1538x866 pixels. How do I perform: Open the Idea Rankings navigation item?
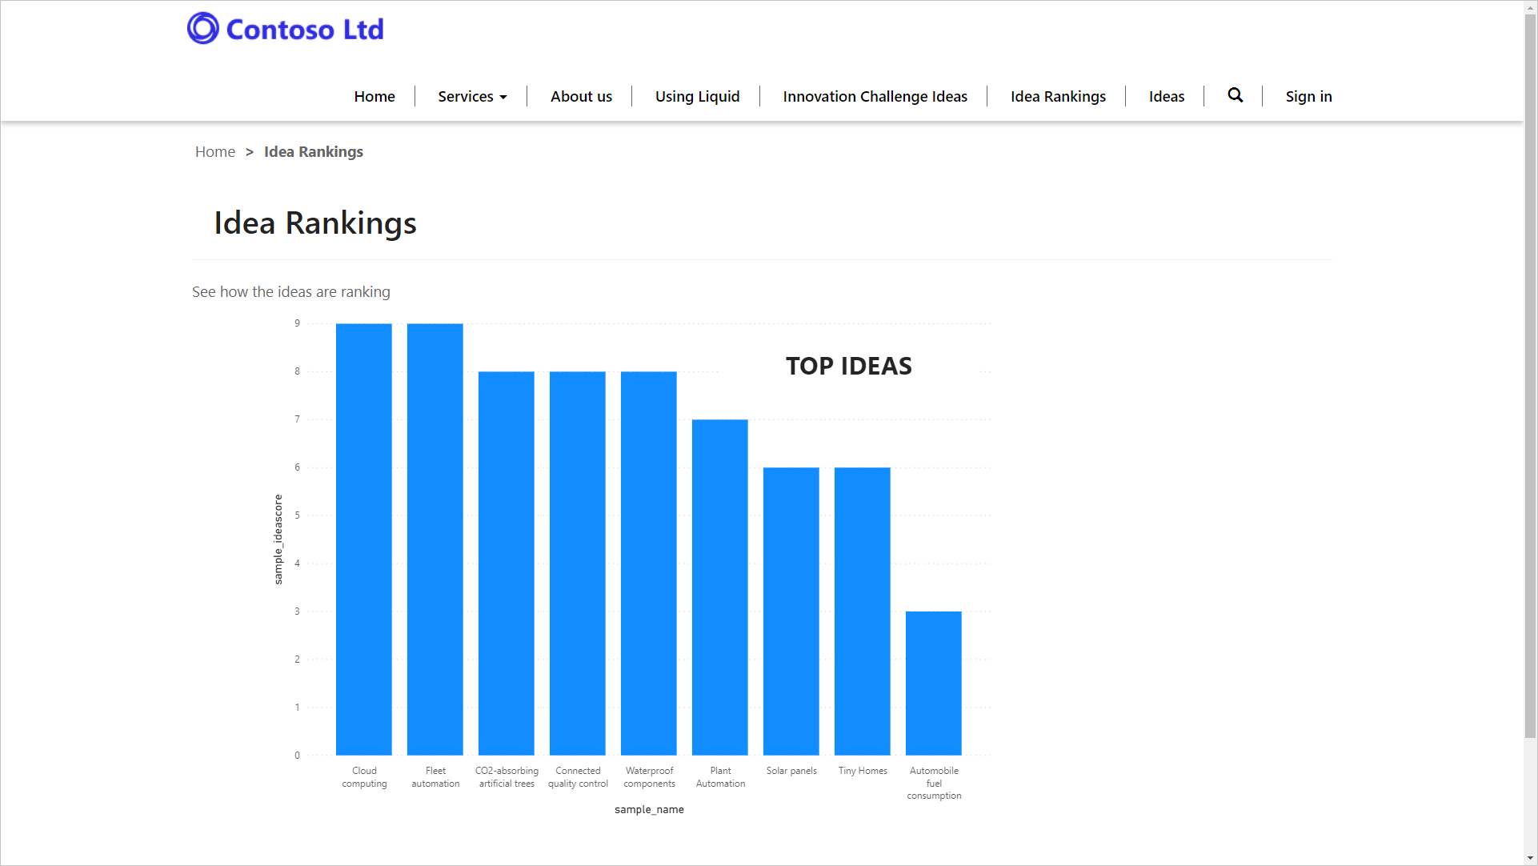click(x=1057, y=96)
